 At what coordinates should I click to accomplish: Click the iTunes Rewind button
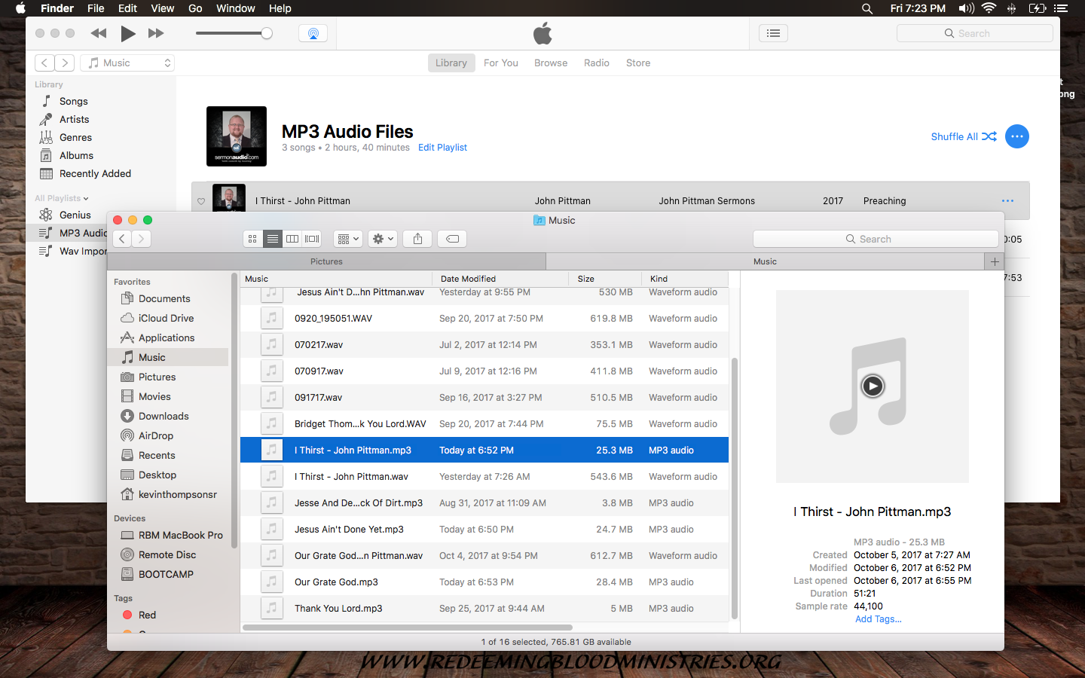point(99,33)
